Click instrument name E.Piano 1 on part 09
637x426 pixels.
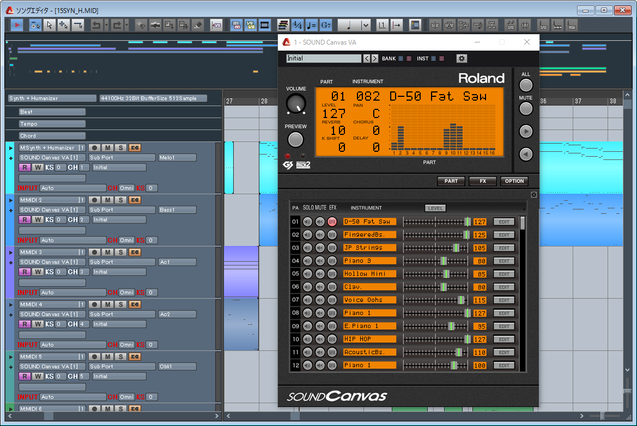(x=369, y=326)
